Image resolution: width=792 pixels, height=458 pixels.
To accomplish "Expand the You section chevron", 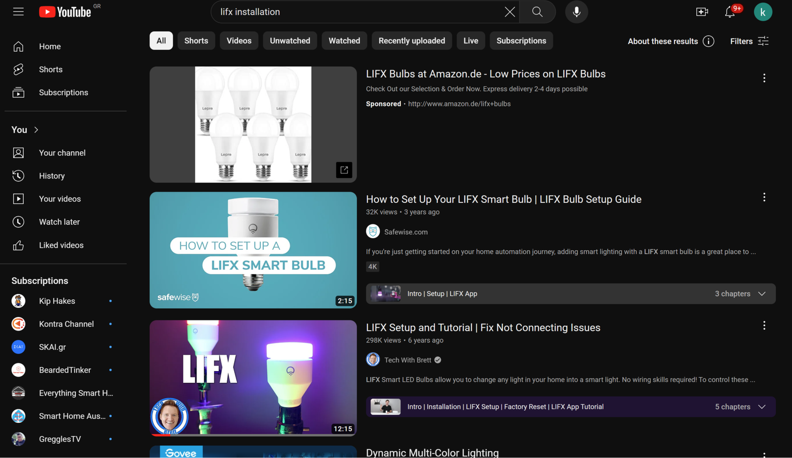I will 36,130.
